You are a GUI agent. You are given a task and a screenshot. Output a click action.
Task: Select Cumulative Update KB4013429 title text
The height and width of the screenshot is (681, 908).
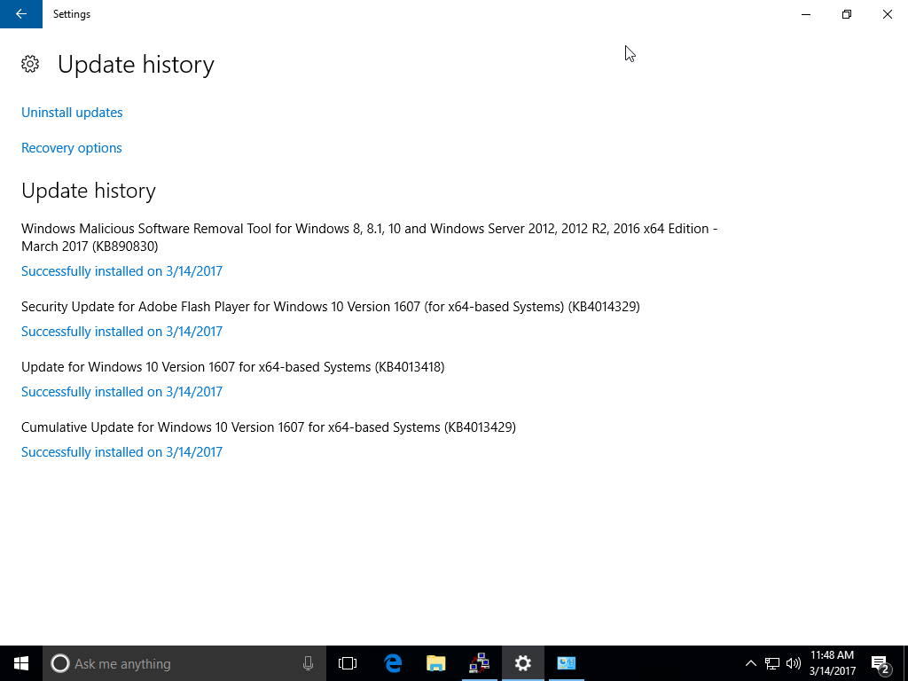[269, 427]
